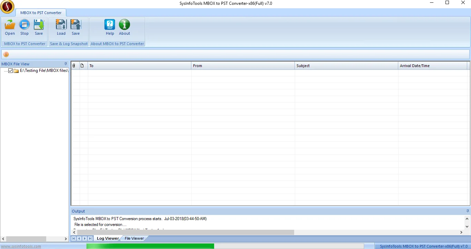Uncheck the E:\Testing File\MBOX files checkbox
The image size is (471, 249).
coord(10,71)
